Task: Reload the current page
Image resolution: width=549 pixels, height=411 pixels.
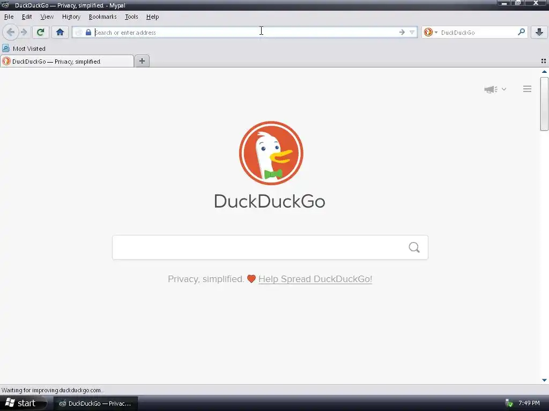Action: (x=41, y=33)
